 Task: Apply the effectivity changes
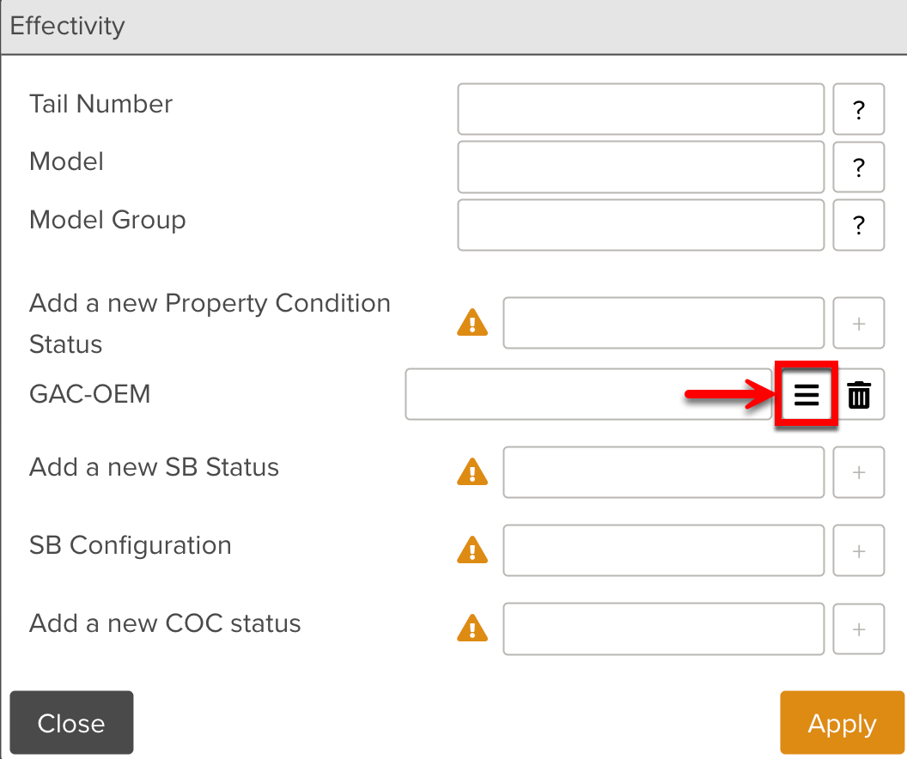coord(842,722)
